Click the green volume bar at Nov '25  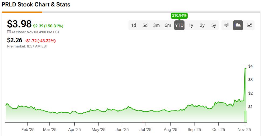(245, 116)
